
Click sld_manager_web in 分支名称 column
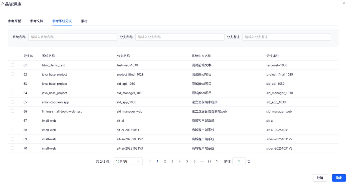coord(130,111)
